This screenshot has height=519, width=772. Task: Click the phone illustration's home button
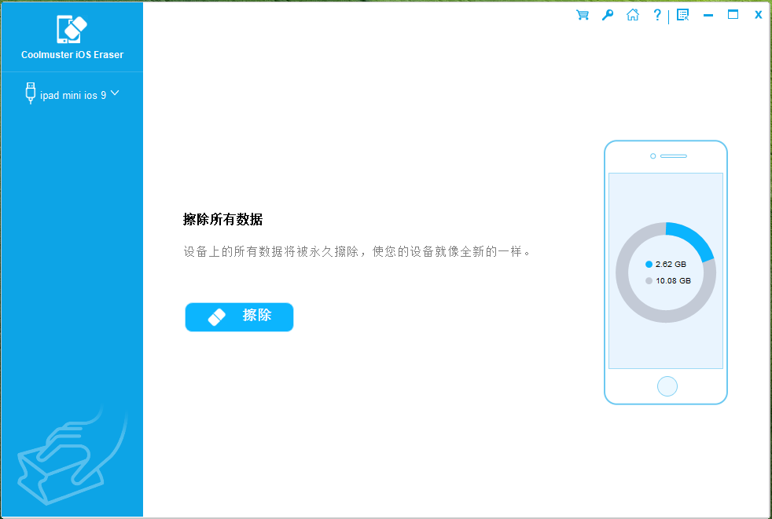click(x=667, y=386)
